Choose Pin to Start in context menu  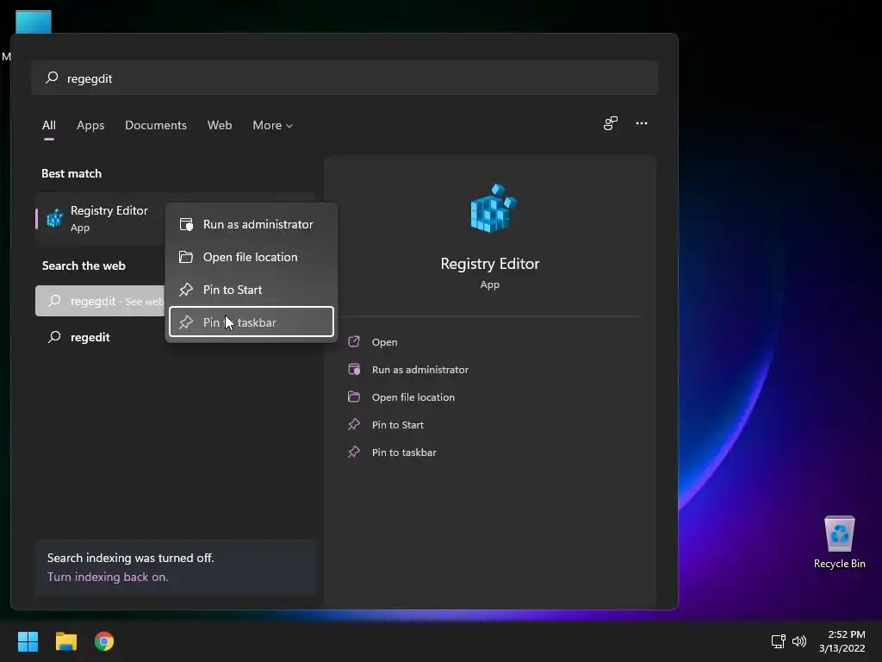click(252, 290)
